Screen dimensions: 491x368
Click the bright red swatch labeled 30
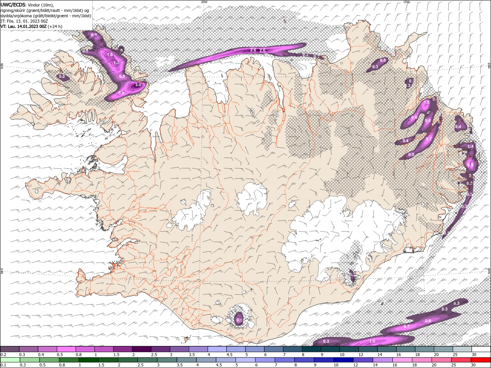click(480, 360)
